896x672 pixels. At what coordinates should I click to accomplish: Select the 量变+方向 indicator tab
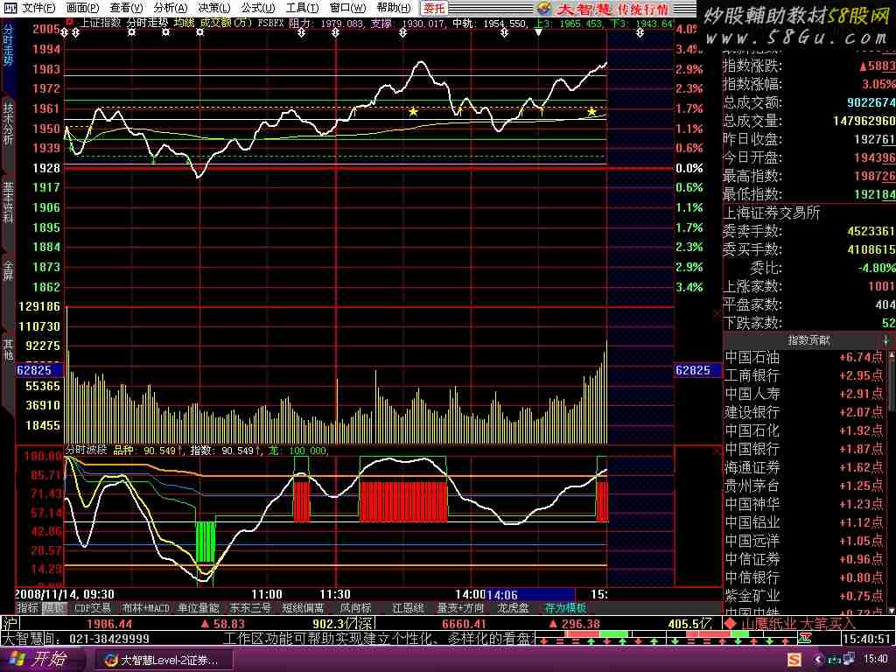[x=460, y=608]
